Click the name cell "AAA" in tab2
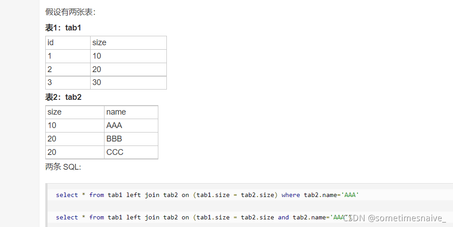 click(131, 125)
